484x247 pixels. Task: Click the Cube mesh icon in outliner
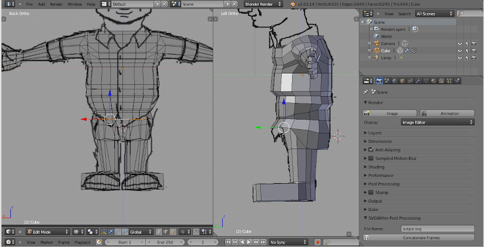point(376,51)
